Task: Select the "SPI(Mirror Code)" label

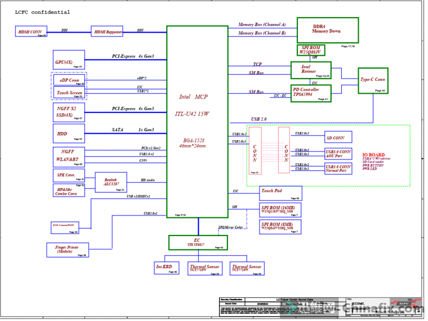Action: pos(231,227)
